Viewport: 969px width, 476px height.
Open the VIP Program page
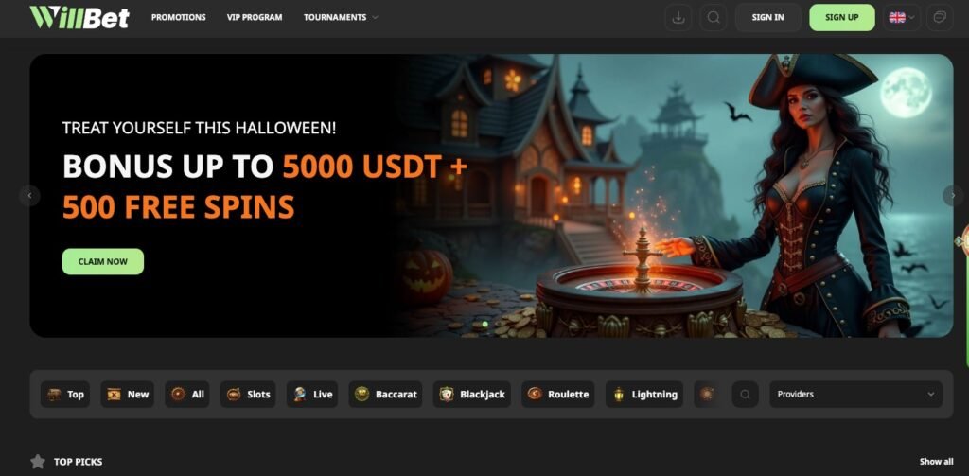coord(255,17)
